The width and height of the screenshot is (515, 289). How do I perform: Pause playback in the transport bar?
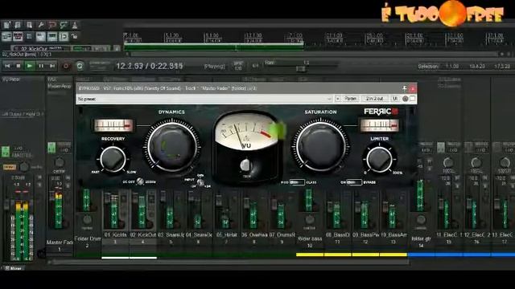click(x=41, y=66)
